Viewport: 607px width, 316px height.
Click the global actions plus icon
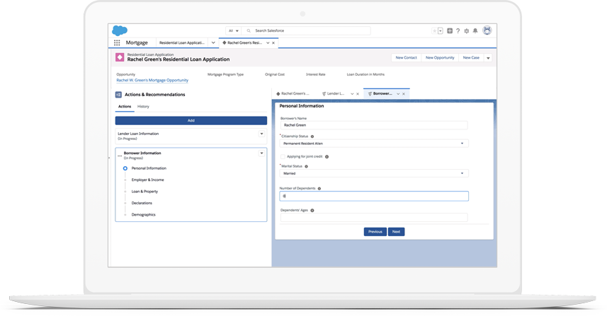pyautogui.click(x=450, y=31)
